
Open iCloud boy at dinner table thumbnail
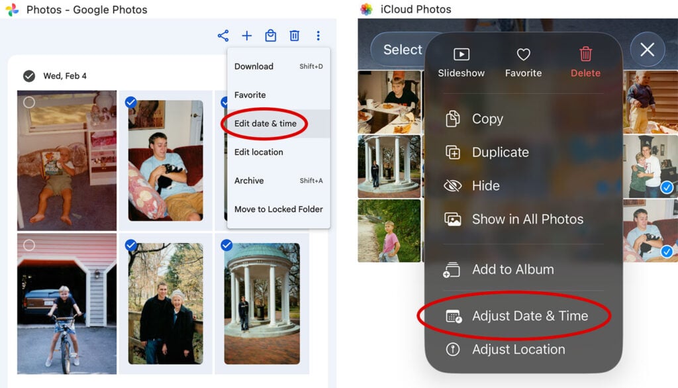[389, 102]
